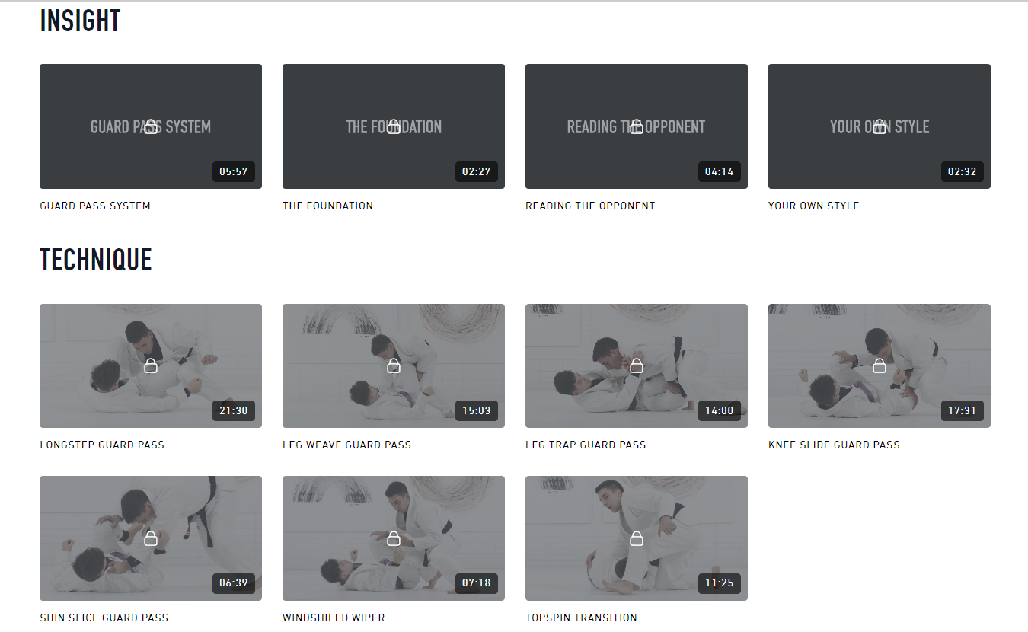The image size is (1028, 632).
Task: Click lock icon on Your Own Style video
Action: pyautogui.click(x=880, y=126)
